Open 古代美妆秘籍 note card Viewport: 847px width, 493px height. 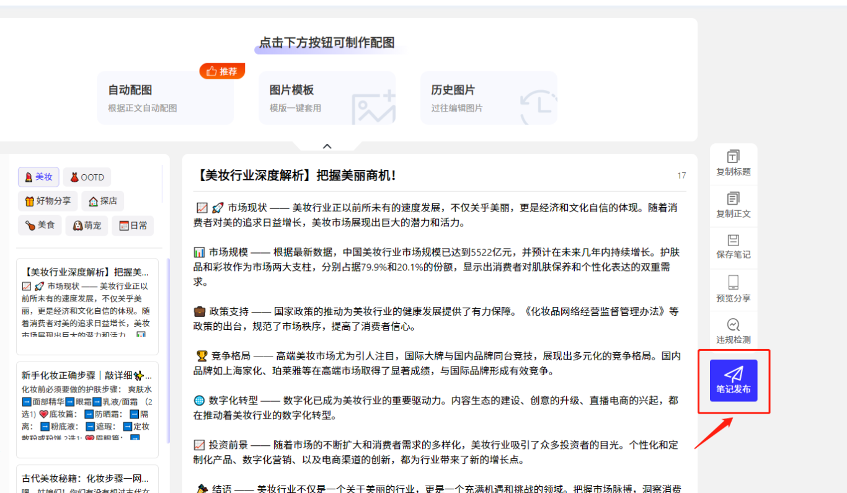[x=87, y=479]
